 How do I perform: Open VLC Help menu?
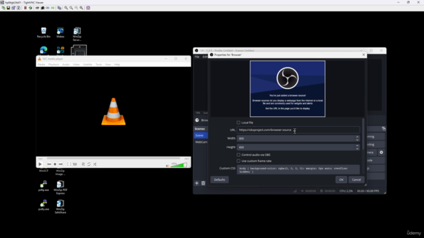pyautogui.click(x=117, y=65)
